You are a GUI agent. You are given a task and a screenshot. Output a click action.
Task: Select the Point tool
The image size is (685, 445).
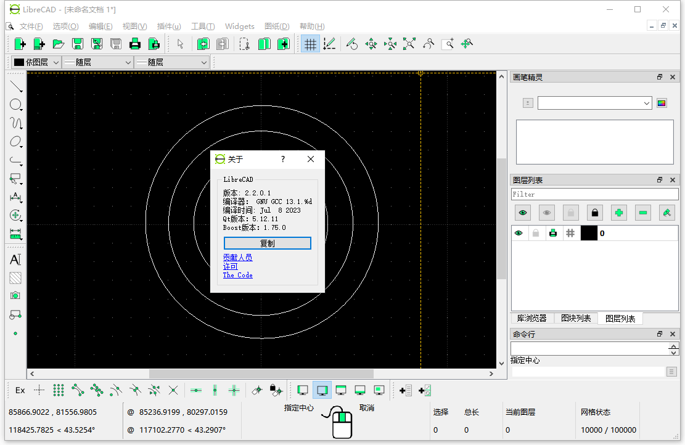pos(16,333)
